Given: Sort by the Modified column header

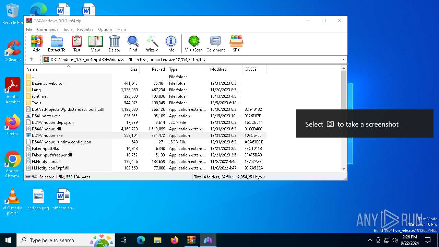Looking at the screenshot, I should (x=225, y=69).
